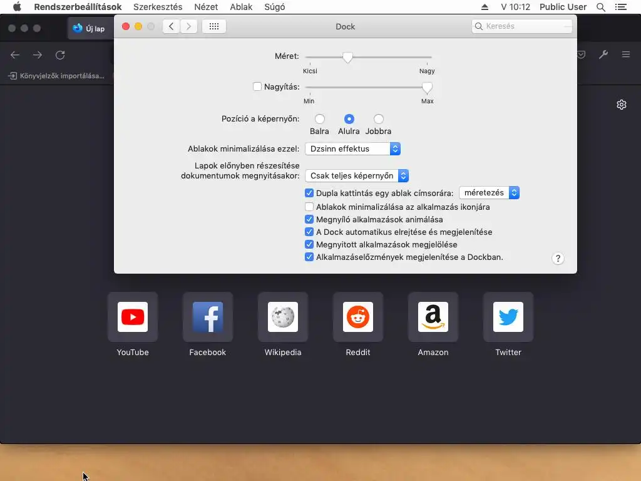Enable Ablakok minimalizálása az alkalmazás ikonjára
The height and width of the screenshot is (481, 641).
coord(309,207)
